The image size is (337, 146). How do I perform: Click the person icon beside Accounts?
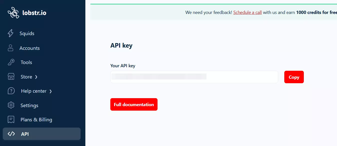tap(11, 48)
